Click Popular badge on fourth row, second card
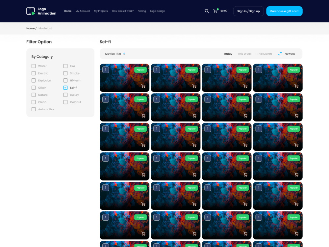The width and height of the screenshot is (329, 247). (191, 158)
